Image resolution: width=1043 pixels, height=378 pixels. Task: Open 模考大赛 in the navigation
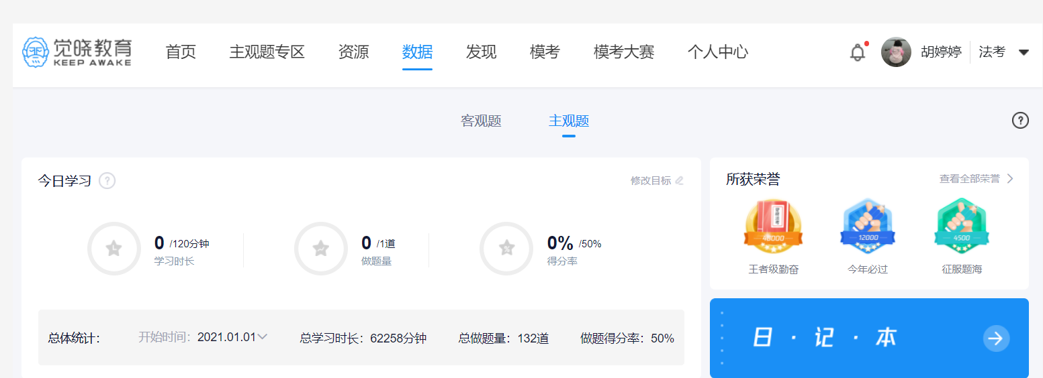624,52
